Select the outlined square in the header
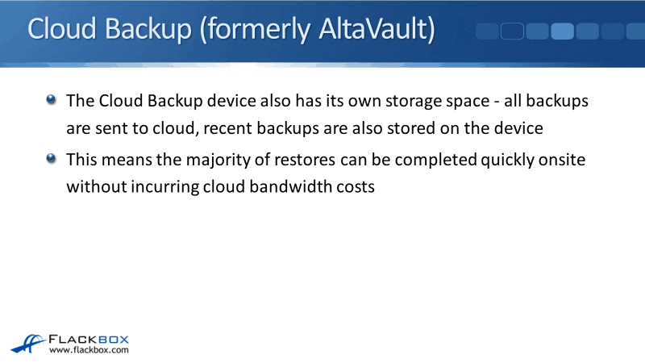 pos(512,31)
